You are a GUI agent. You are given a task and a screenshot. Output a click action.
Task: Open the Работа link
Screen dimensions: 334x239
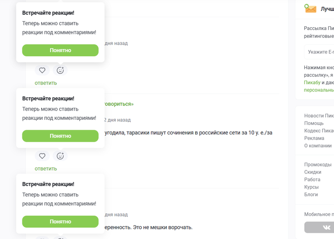click(x=312, y=179)
